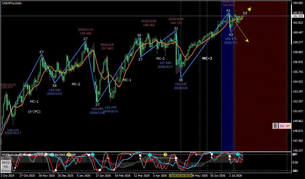Image resolution: width=305 pixels, height=179 pixels.
Task: Click the 2026/2/9 date label
Action: pos(107,44)
